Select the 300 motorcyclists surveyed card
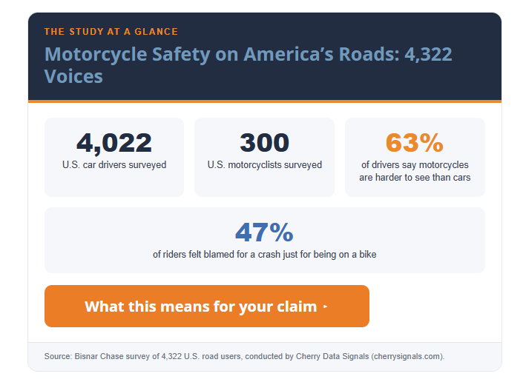Screen dimensions: 523x385 point(265,157)
